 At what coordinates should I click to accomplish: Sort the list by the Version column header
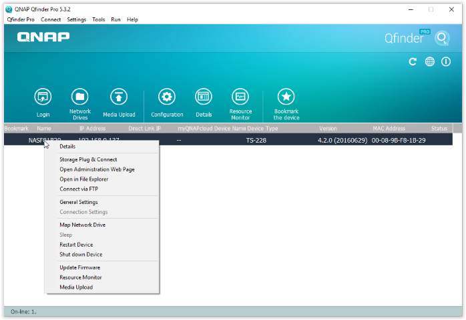point(328,128)
